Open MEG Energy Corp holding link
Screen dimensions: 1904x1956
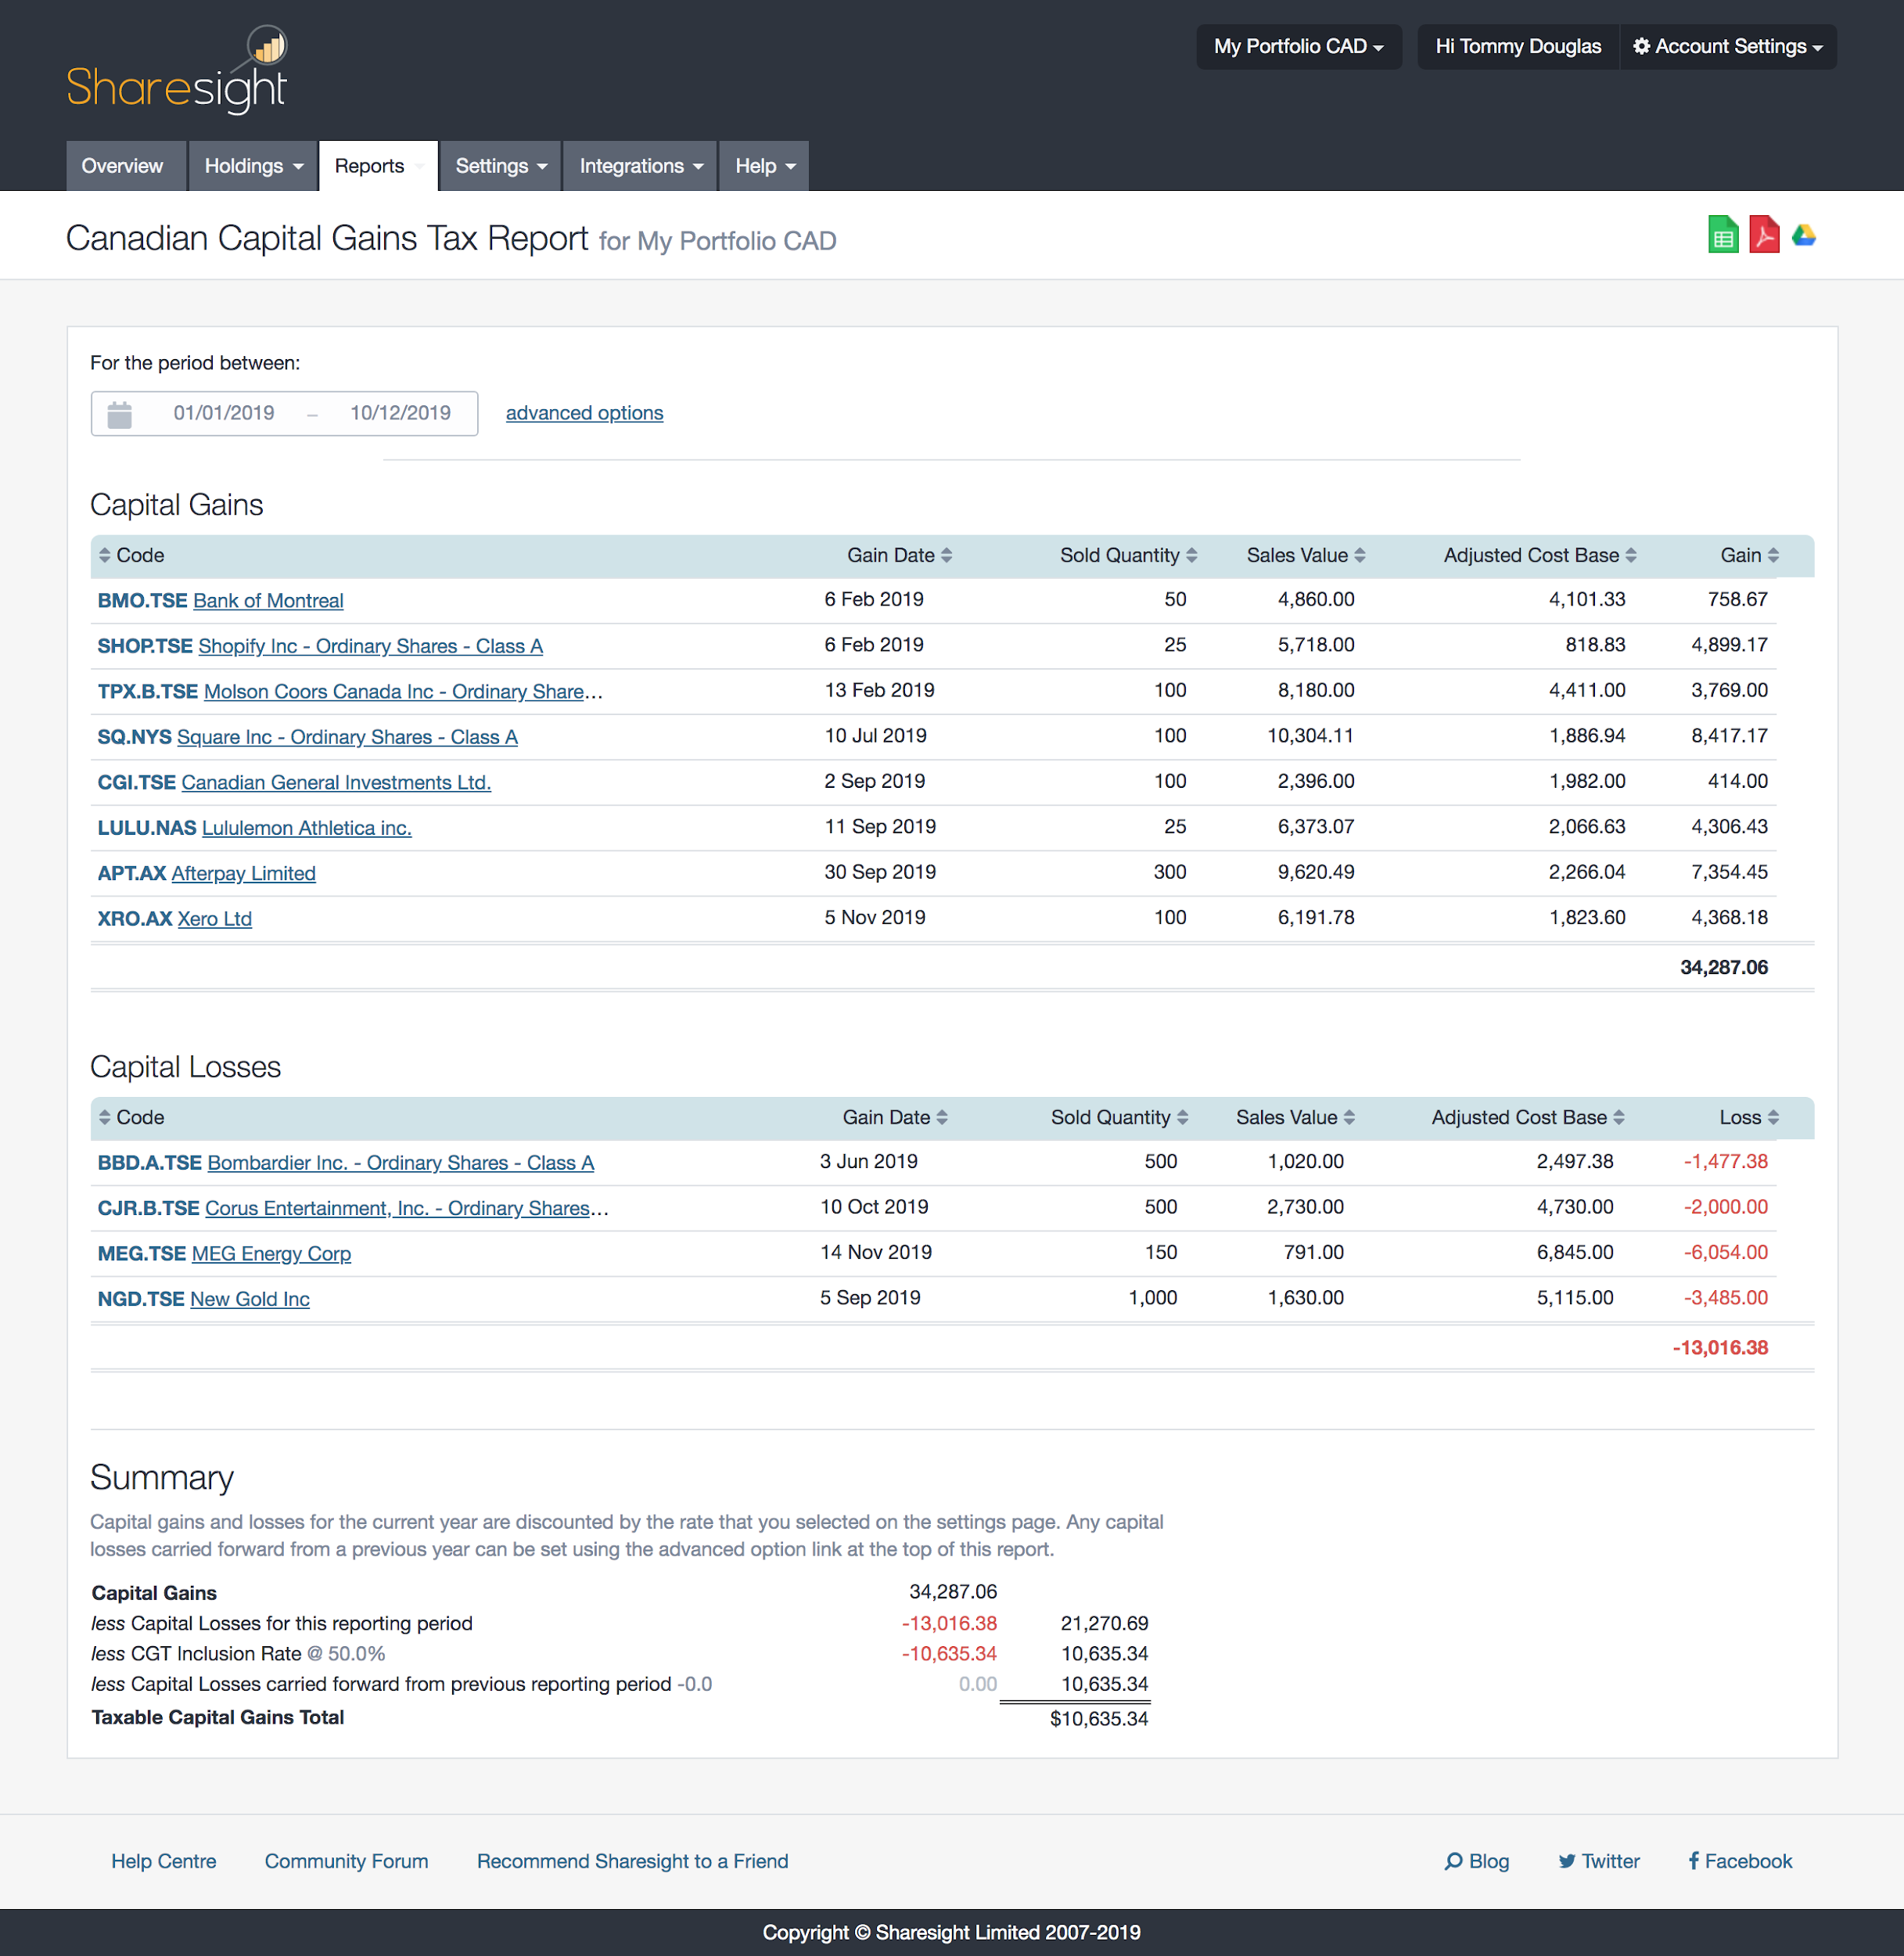271,1254
